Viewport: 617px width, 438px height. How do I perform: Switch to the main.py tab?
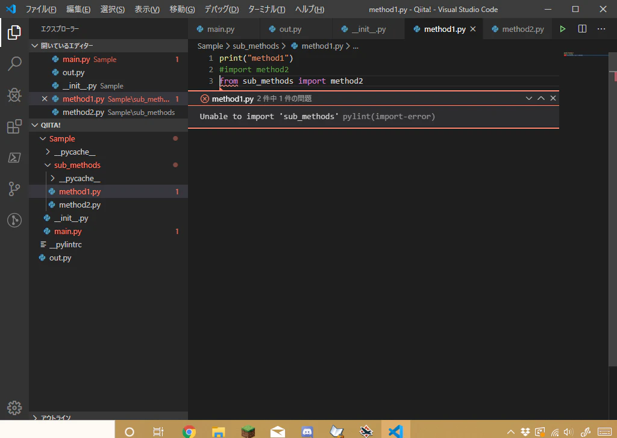click(x=224, y=29)
